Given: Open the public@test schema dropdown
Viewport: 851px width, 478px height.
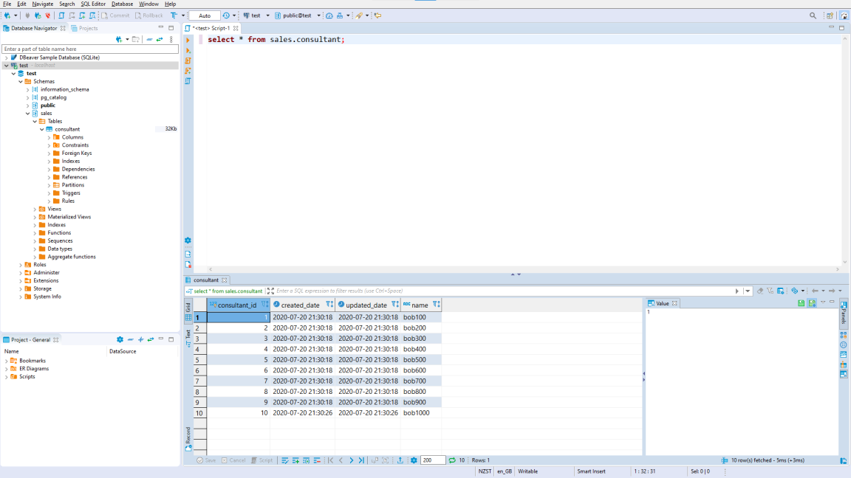Looking at the screenshot, I should [x=318, y=15].
